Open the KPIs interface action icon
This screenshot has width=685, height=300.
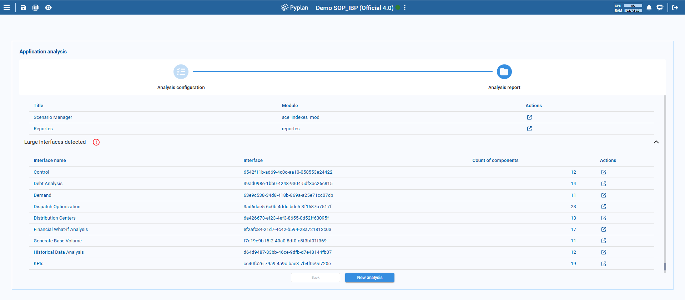(604, 264)
